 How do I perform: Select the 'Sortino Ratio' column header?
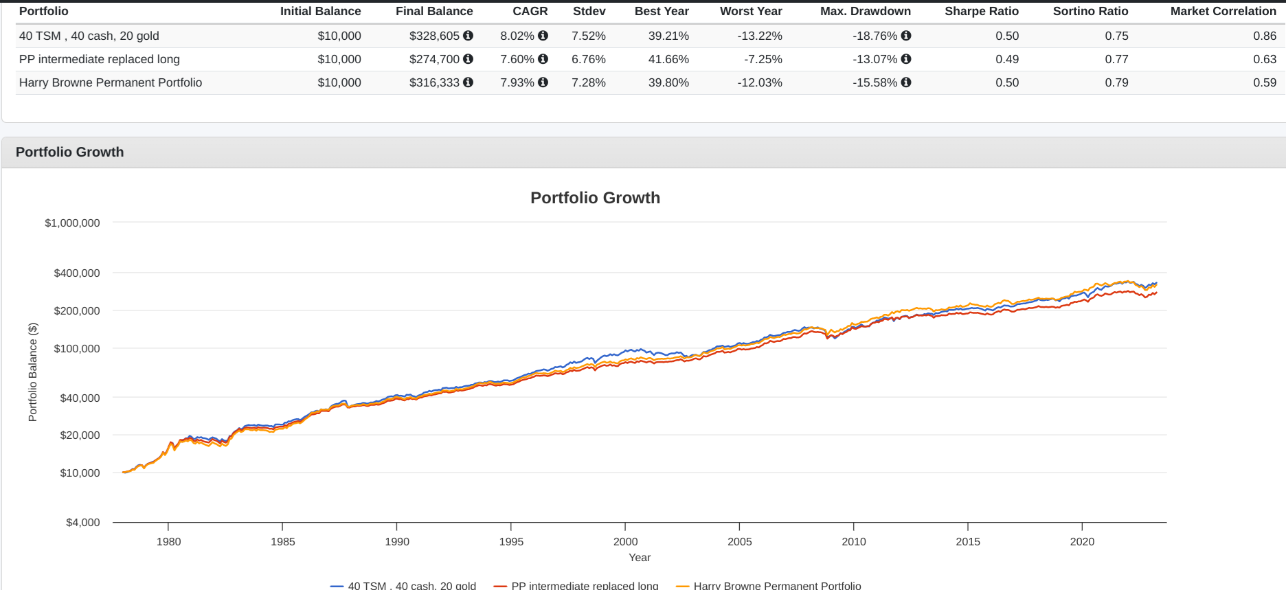1090,11
